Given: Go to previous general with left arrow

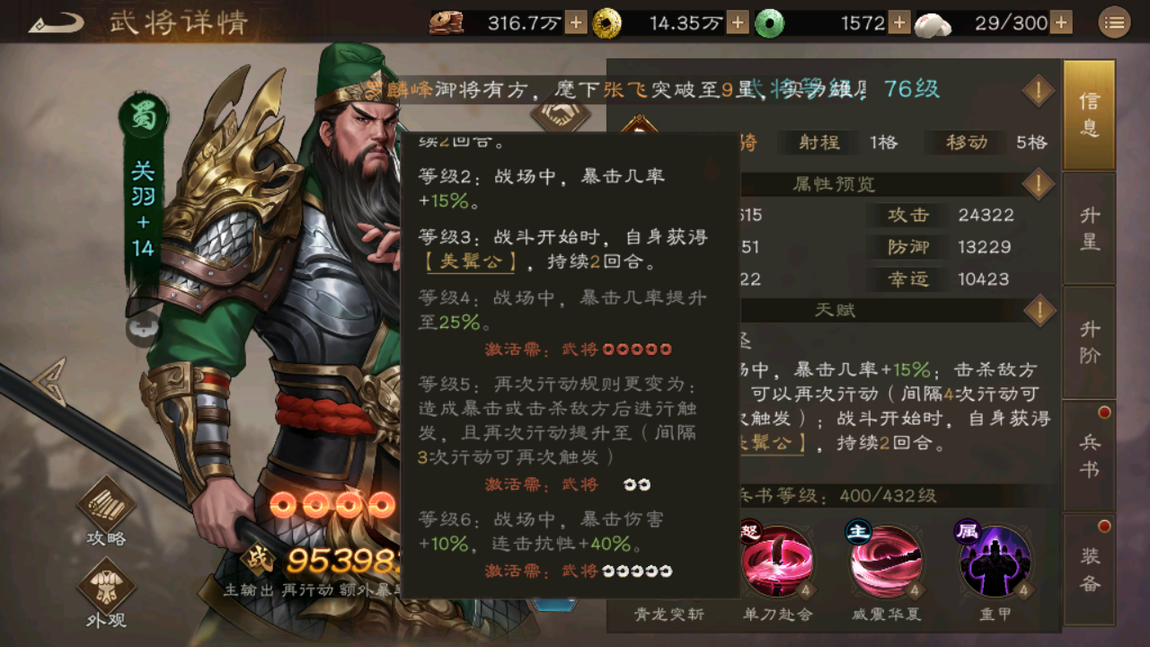Looking at the screenshot, I should [x=49, y=382].
